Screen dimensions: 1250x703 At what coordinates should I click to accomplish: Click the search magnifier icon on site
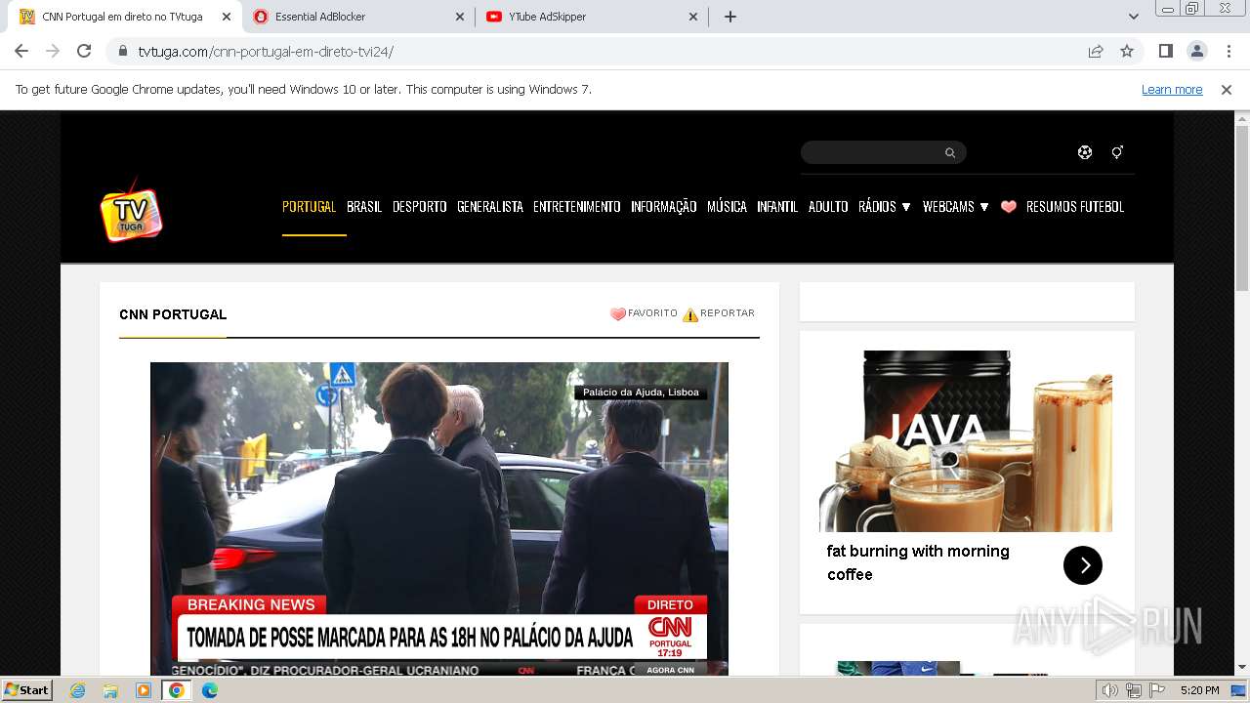click(949, 152)
